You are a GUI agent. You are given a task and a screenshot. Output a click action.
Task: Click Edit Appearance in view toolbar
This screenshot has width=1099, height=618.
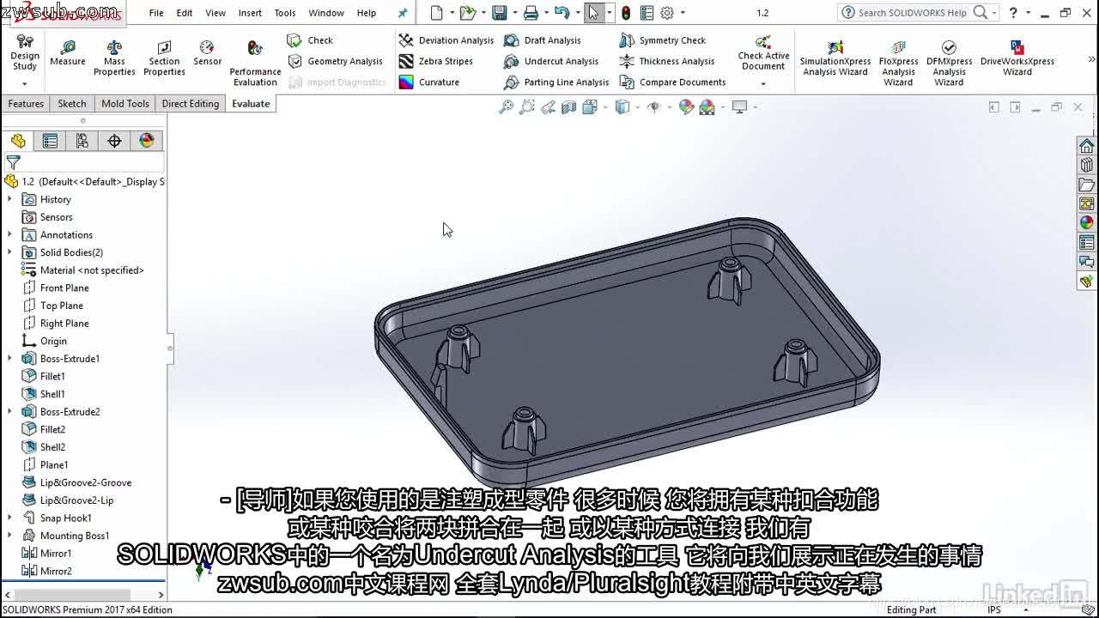686,107
